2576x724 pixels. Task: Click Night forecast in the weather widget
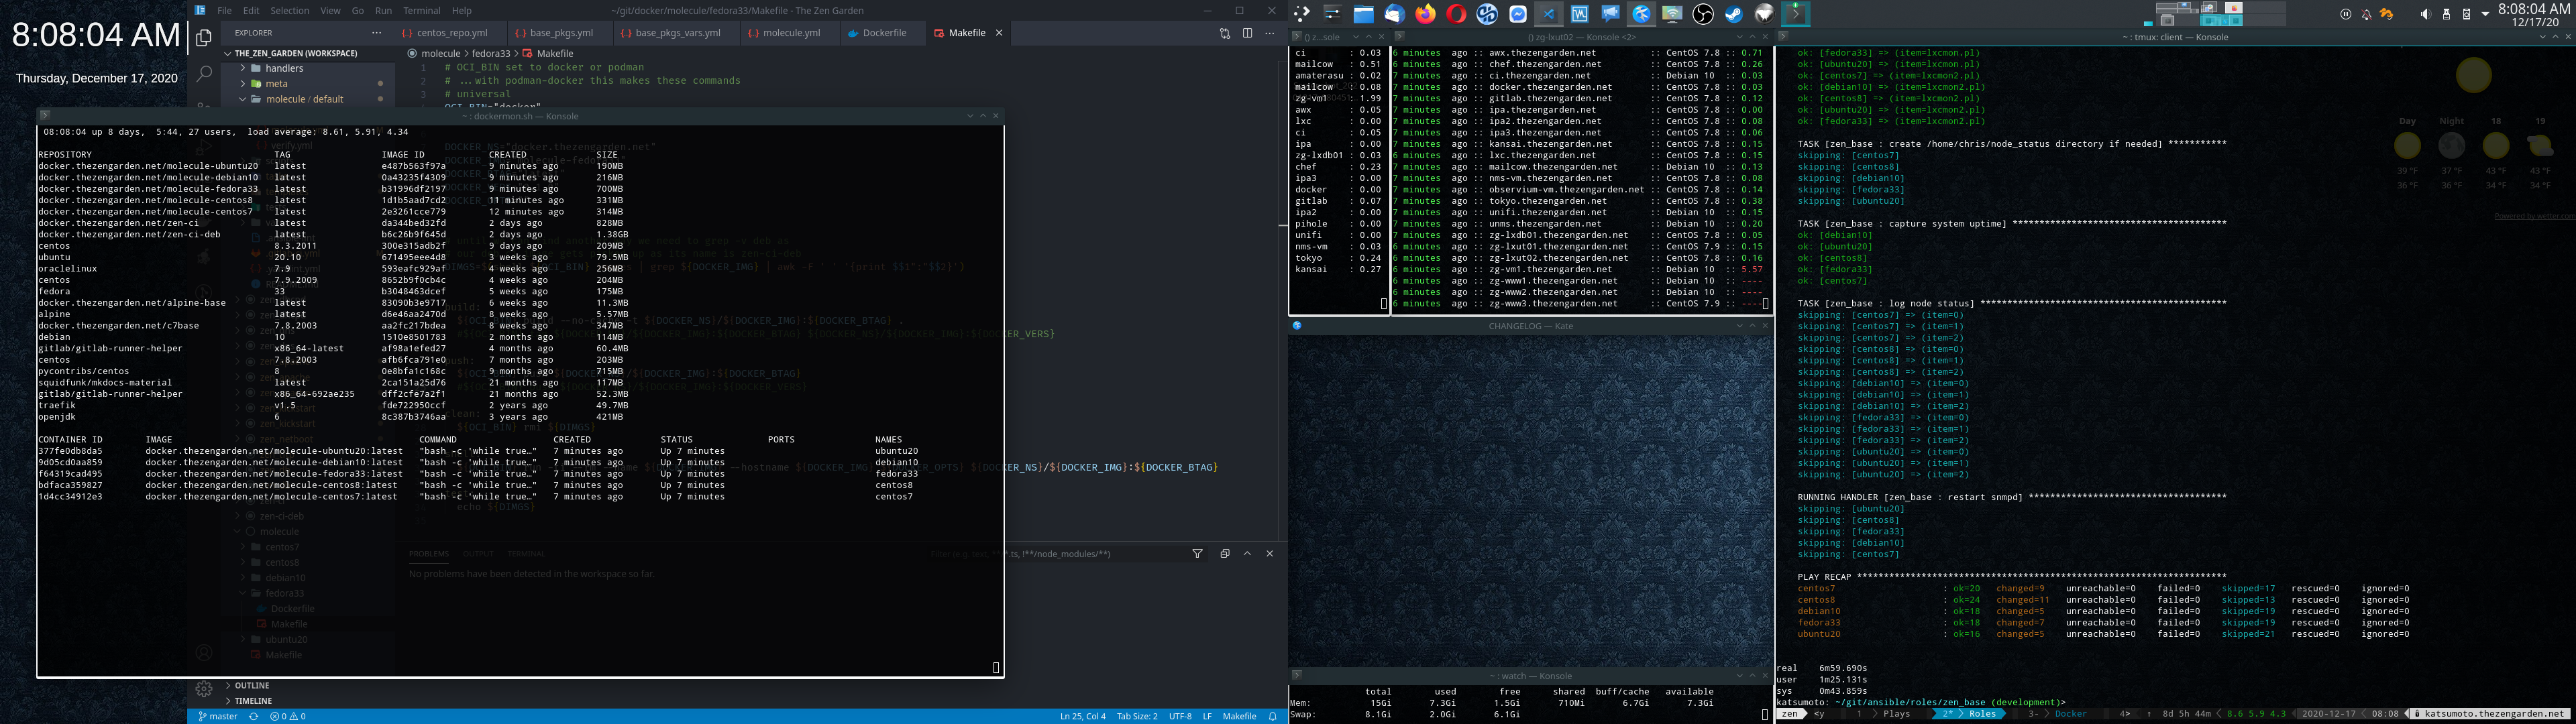coord(2451,153)
